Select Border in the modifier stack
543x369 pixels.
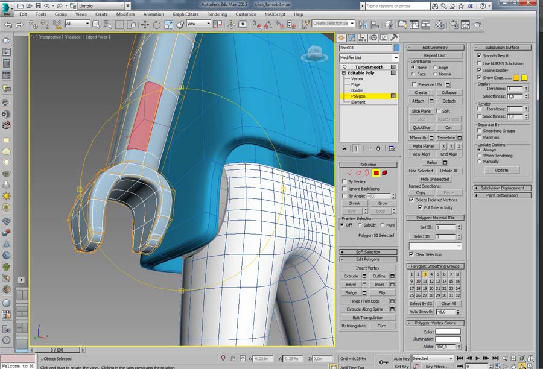(x=357, y=90)
